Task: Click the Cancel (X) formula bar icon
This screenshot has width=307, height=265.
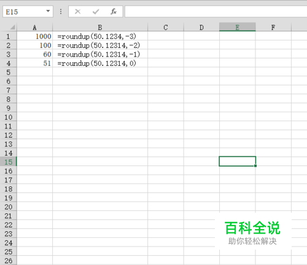Action: pyautogui.click(x=77, y=12)
